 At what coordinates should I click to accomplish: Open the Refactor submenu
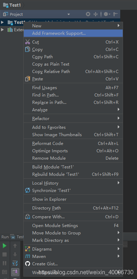(x=73, y=119)
